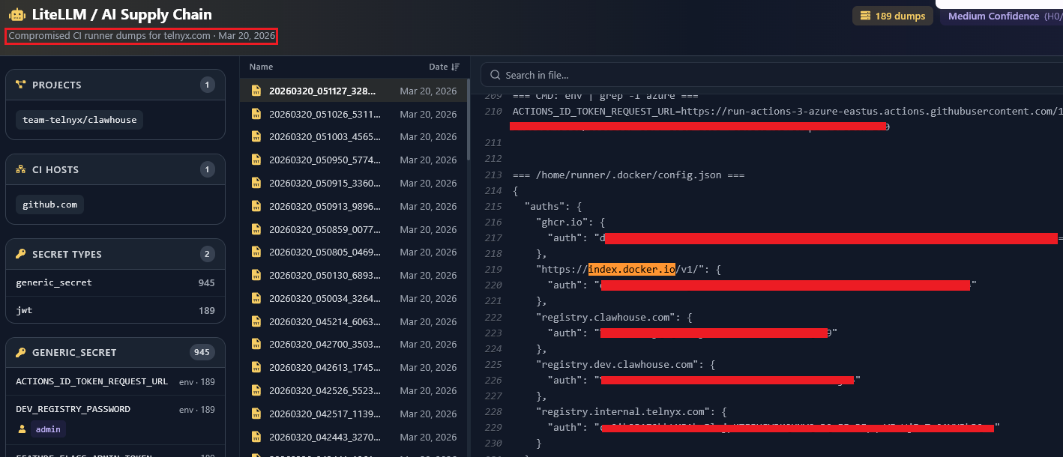The image size is (1063, 457).
Task: Click highlighted index.docker.io text in code
Action: [x=632, y=269]
